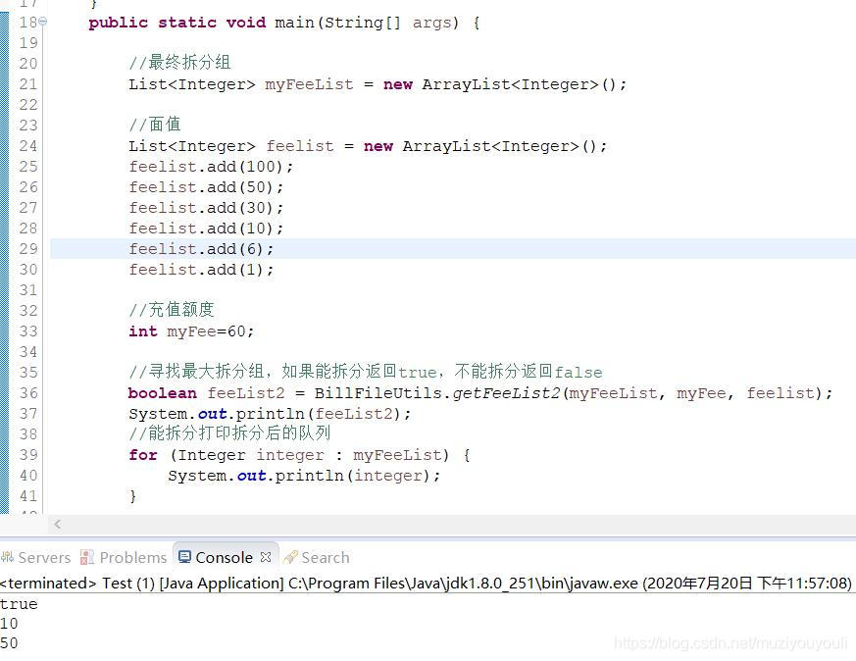Place cursor on feelist.add(1); line
The width and height of the screenshot is (856, 661).
pyautogui.click(x=201, y=270)
